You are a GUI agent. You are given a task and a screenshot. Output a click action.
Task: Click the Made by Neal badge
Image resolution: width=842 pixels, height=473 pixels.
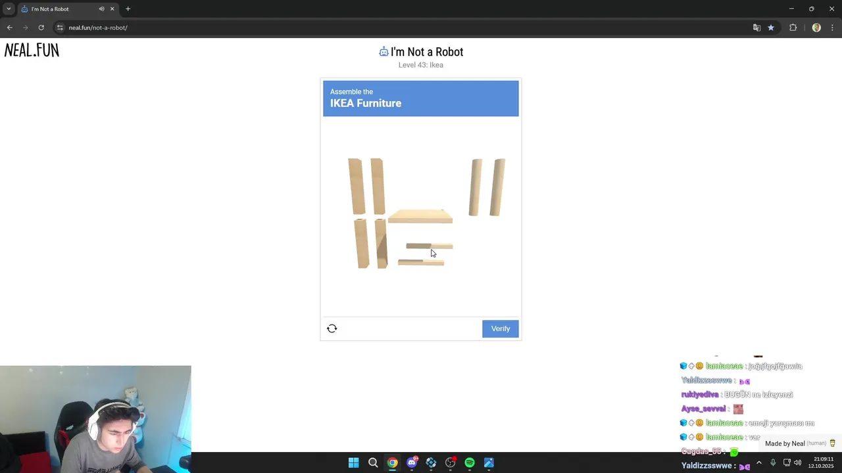tap(800, 443)
